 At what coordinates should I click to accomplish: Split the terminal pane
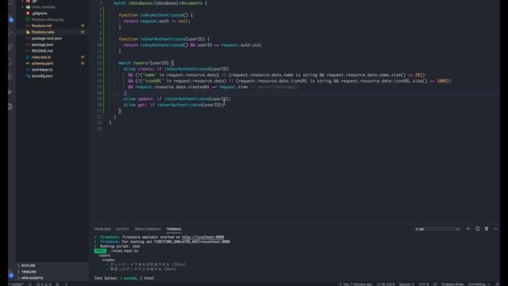click(477, 229)
